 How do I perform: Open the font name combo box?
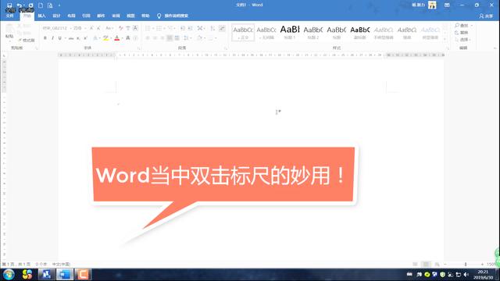click(56, 28)
